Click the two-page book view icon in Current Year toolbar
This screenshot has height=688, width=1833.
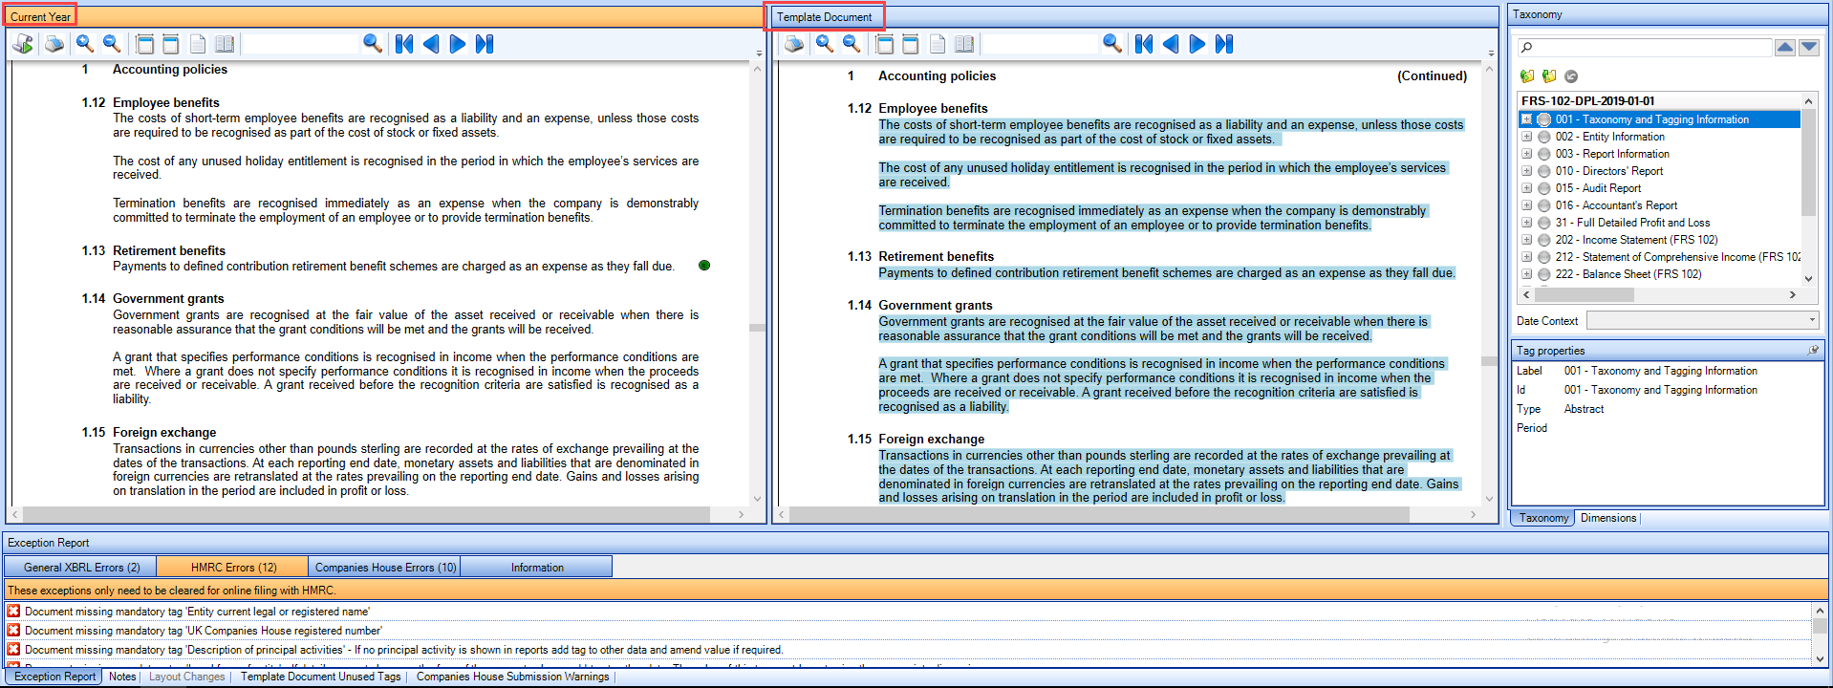tap(225, 44)
